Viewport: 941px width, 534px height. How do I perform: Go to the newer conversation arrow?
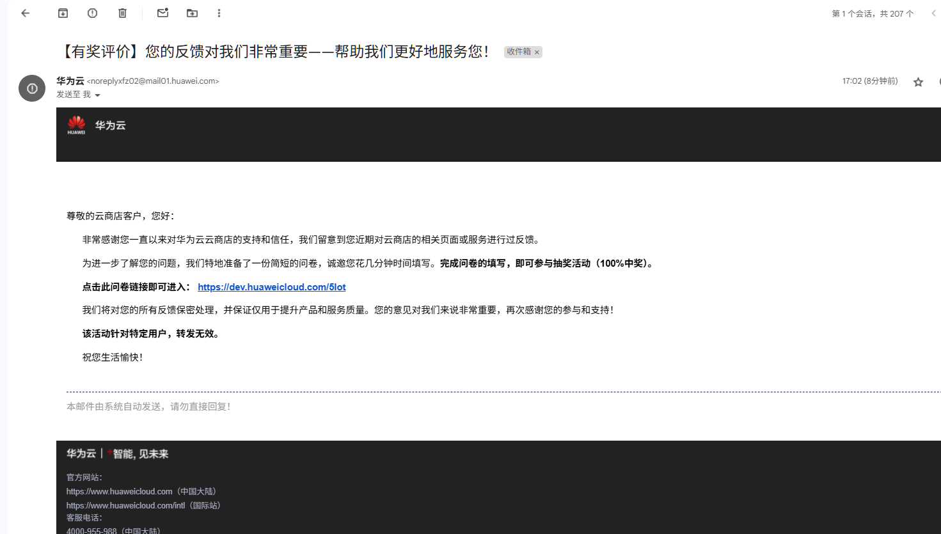point(933,13)
